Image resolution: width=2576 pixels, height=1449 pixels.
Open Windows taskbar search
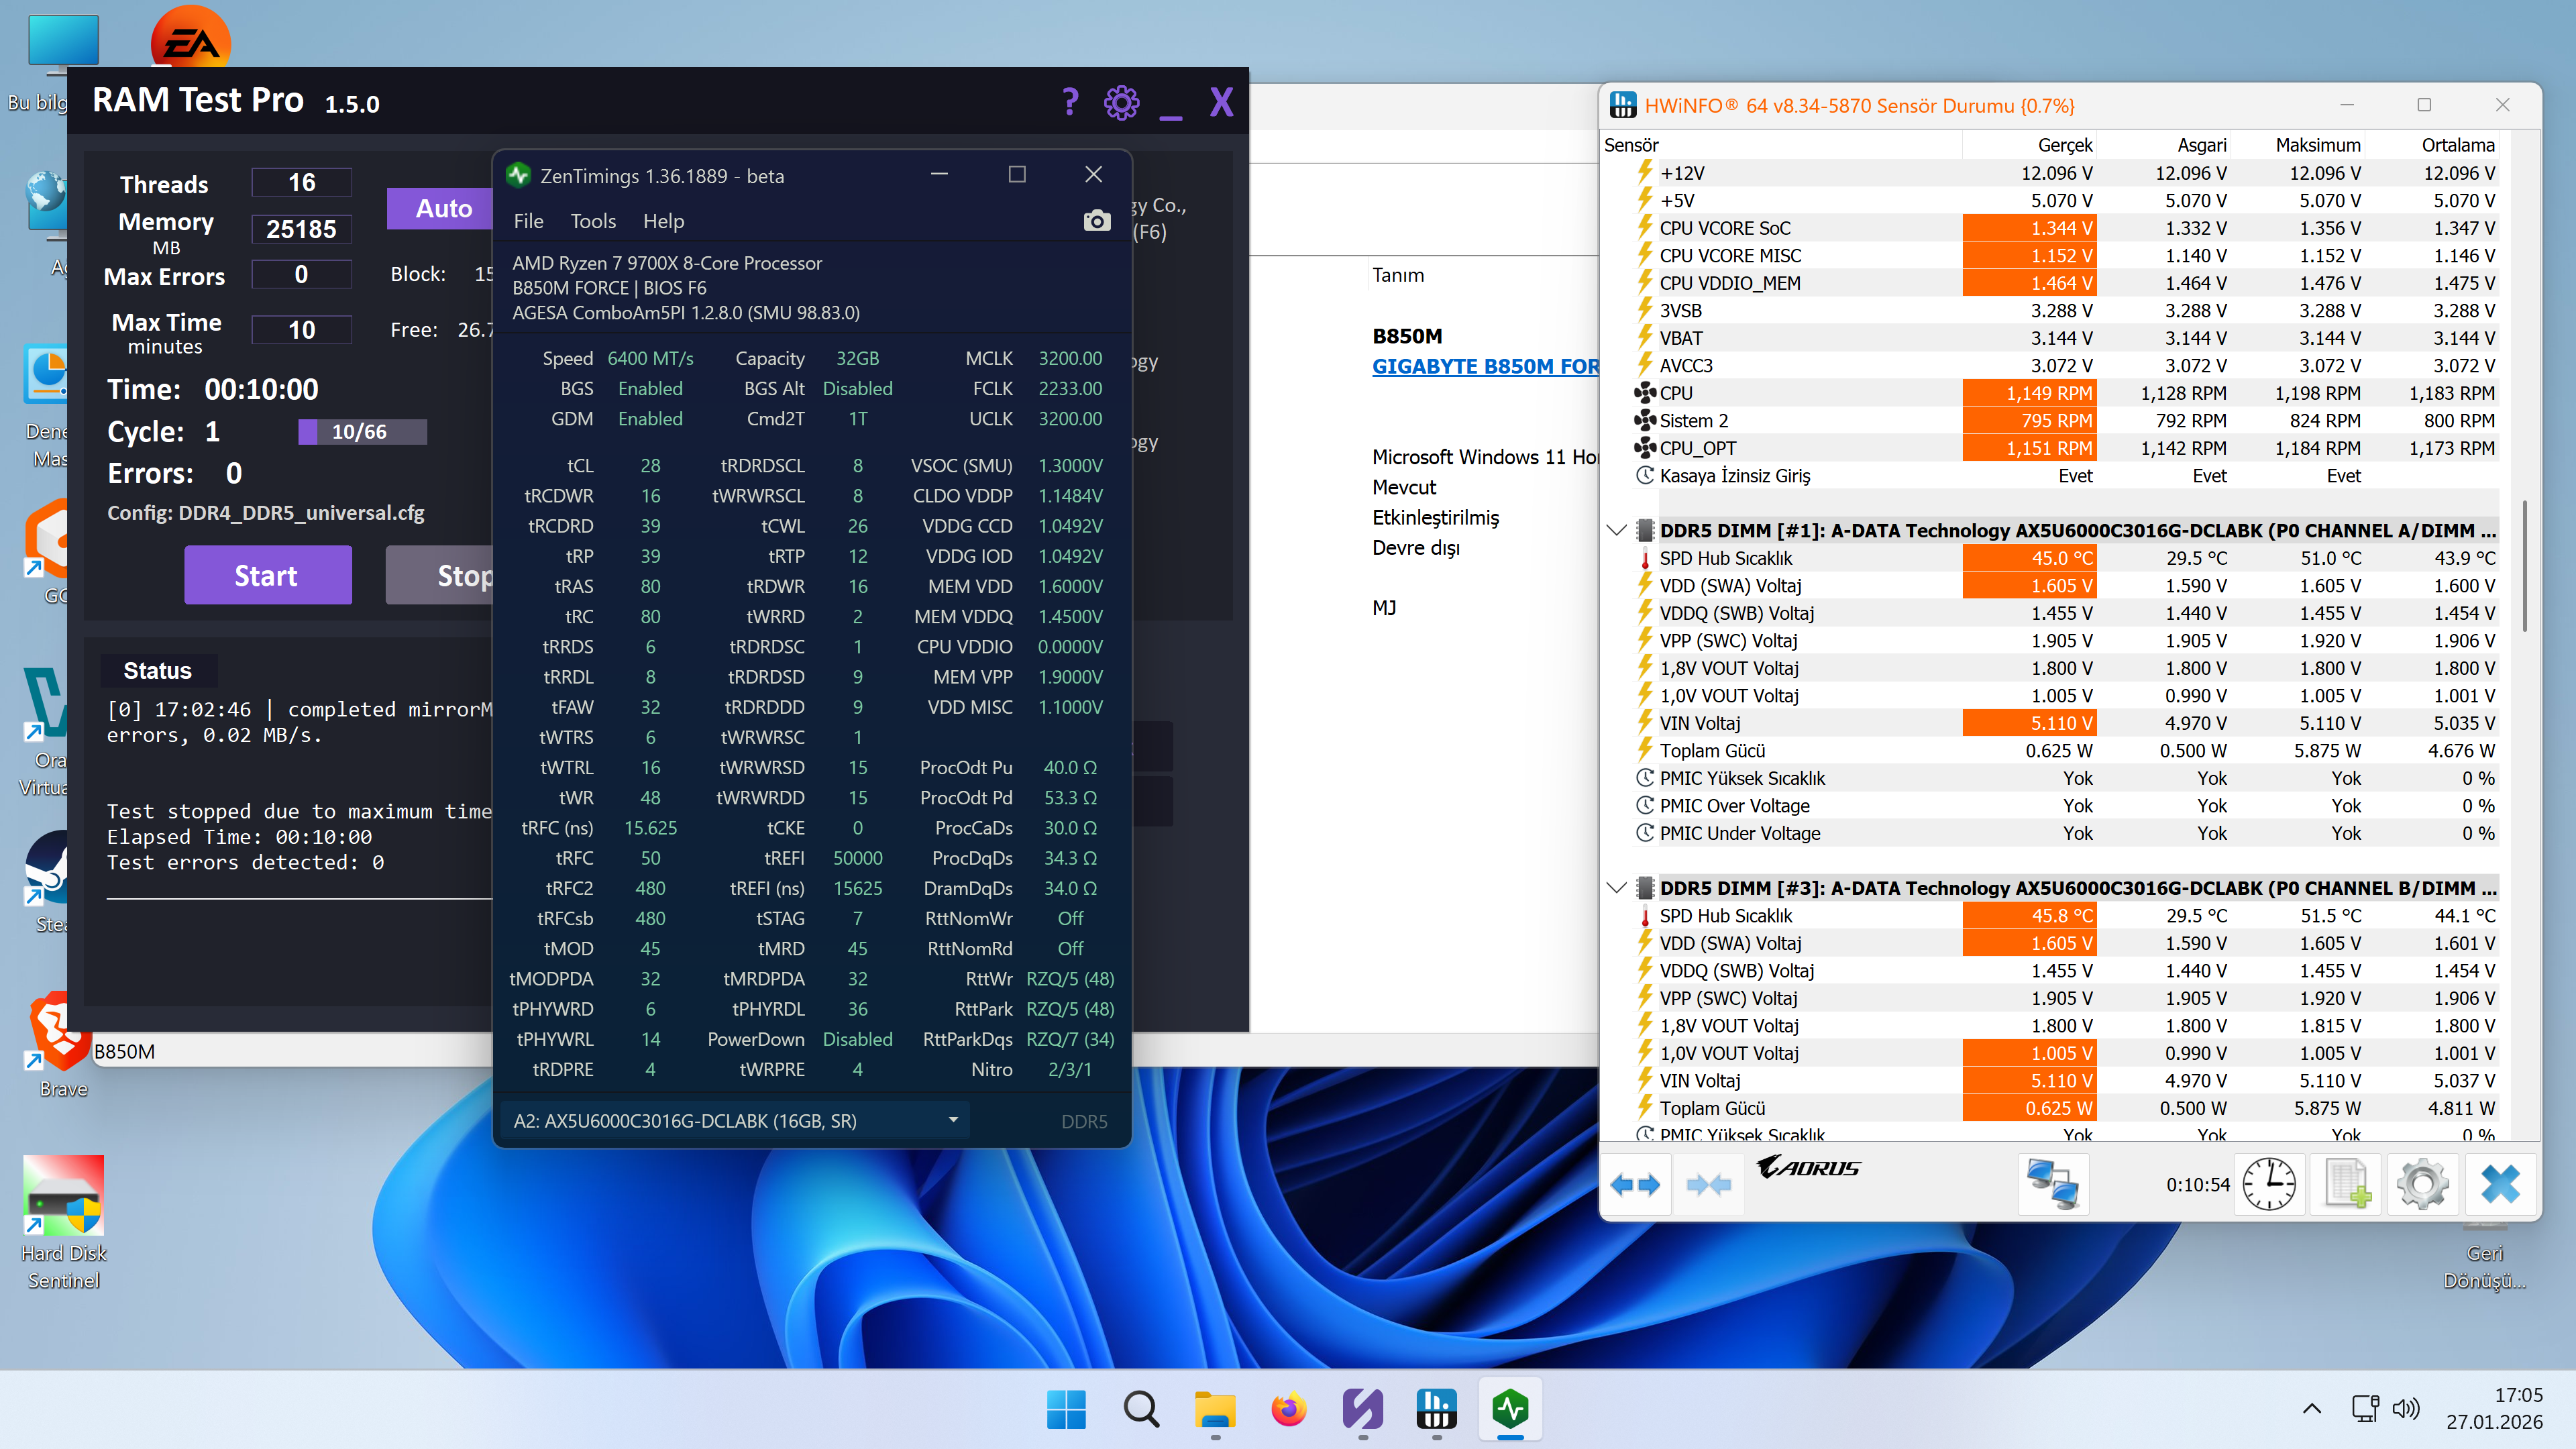(1141, 1409)
